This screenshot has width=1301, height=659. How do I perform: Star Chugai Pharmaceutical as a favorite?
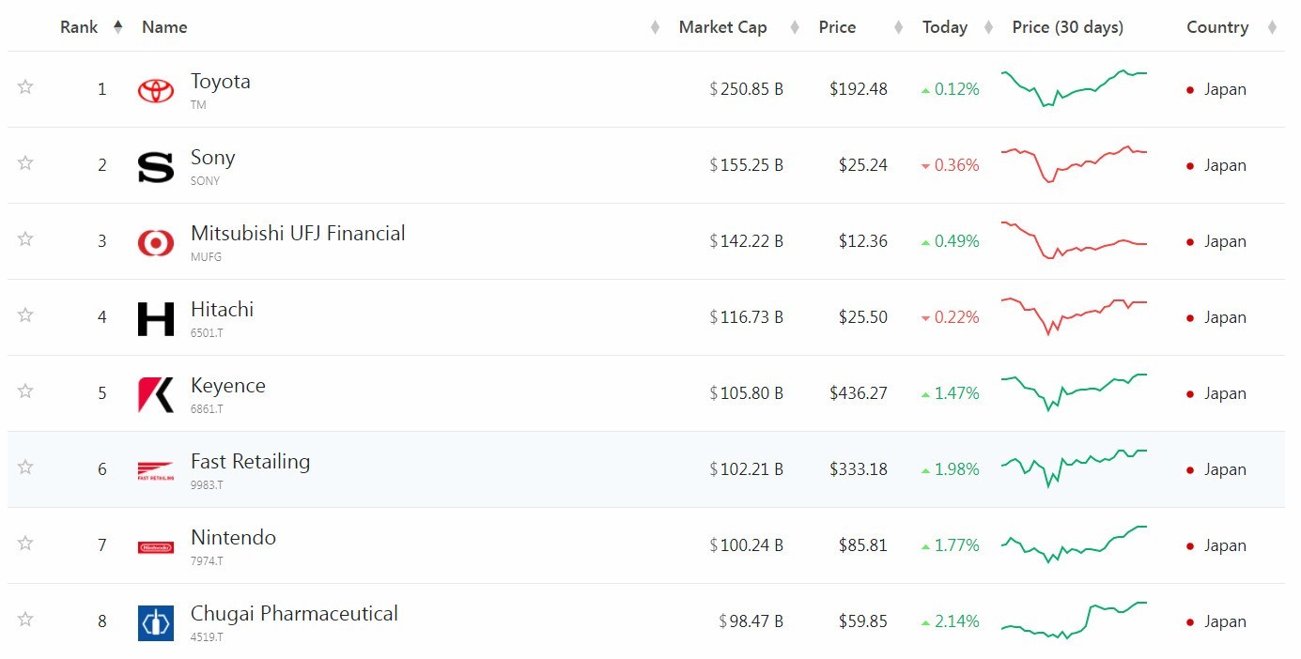[x=25, y=620]
